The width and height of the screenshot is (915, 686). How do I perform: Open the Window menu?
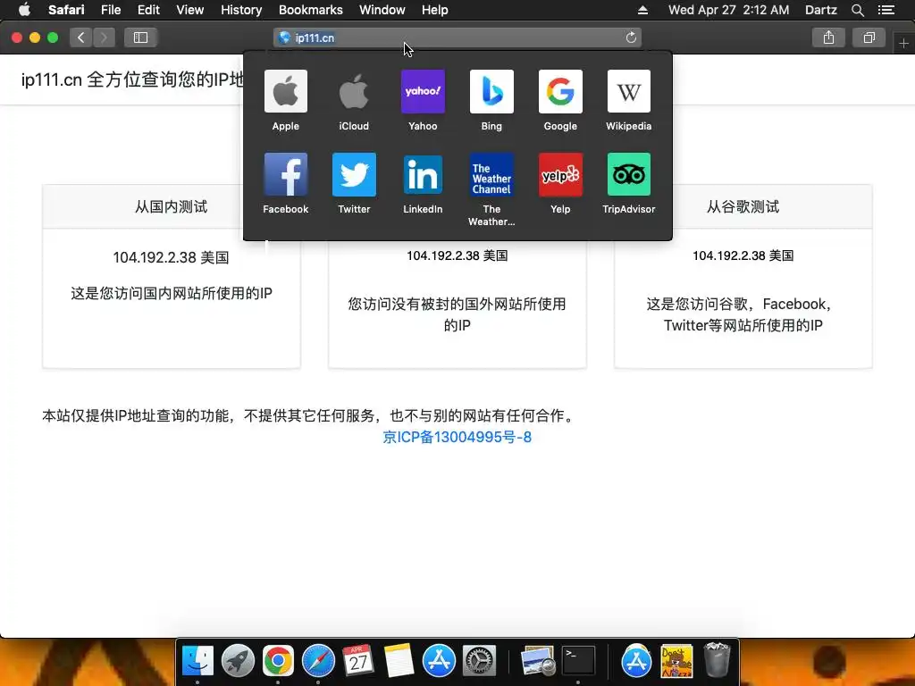[382, 10]
